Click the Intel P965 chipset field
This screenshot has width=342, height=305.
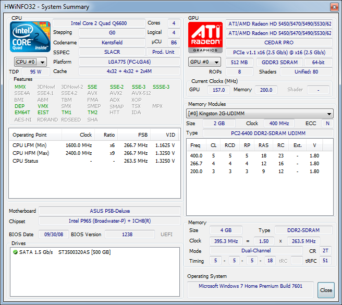(109, 221)
